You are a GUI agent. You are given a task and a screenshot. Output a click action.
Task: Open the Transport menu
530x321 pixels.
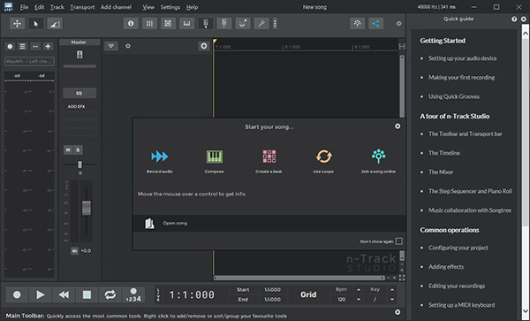[82, 7]
